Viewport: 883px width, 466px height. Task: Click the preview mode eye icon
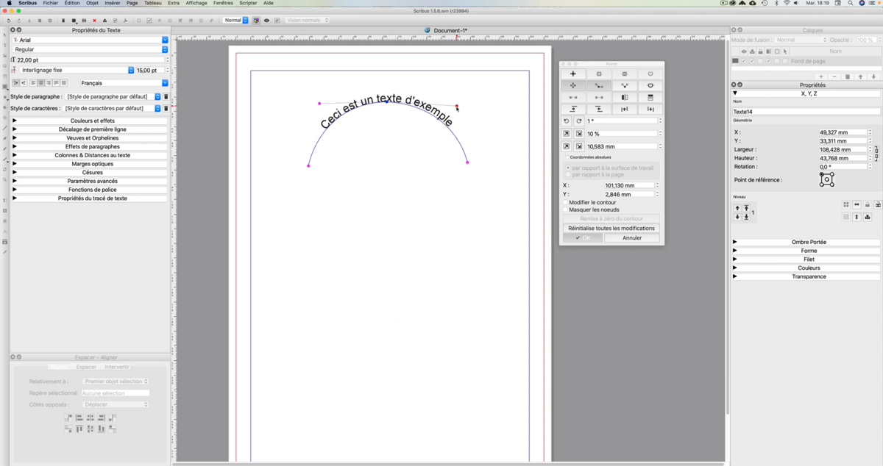coord(266,21)
